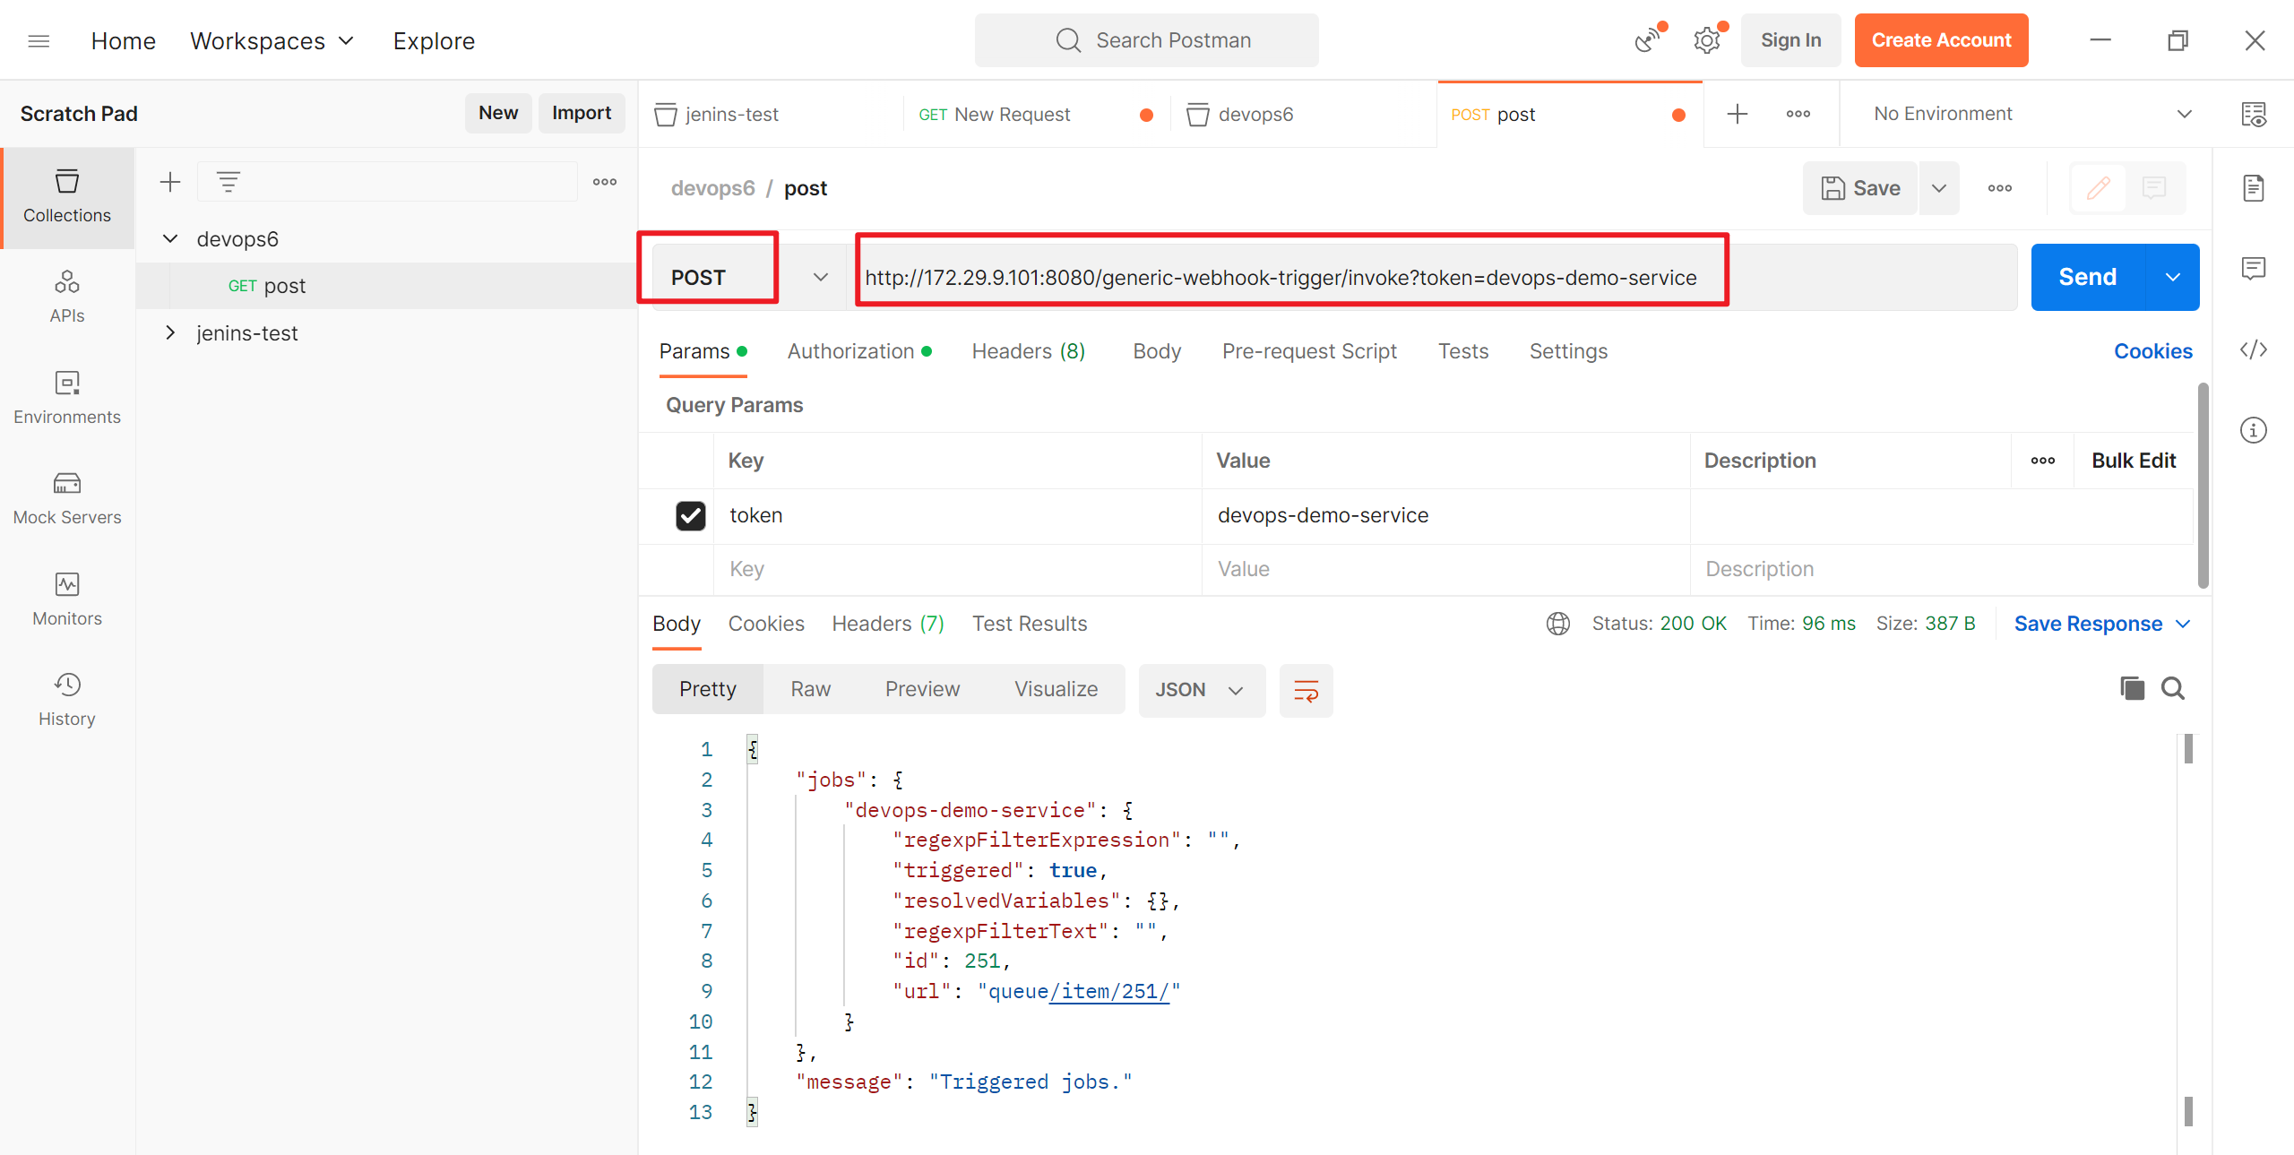The image size is (2294, 1155).
Task: Open the Save options dropdown arrow
Action: click(1939, 188)
